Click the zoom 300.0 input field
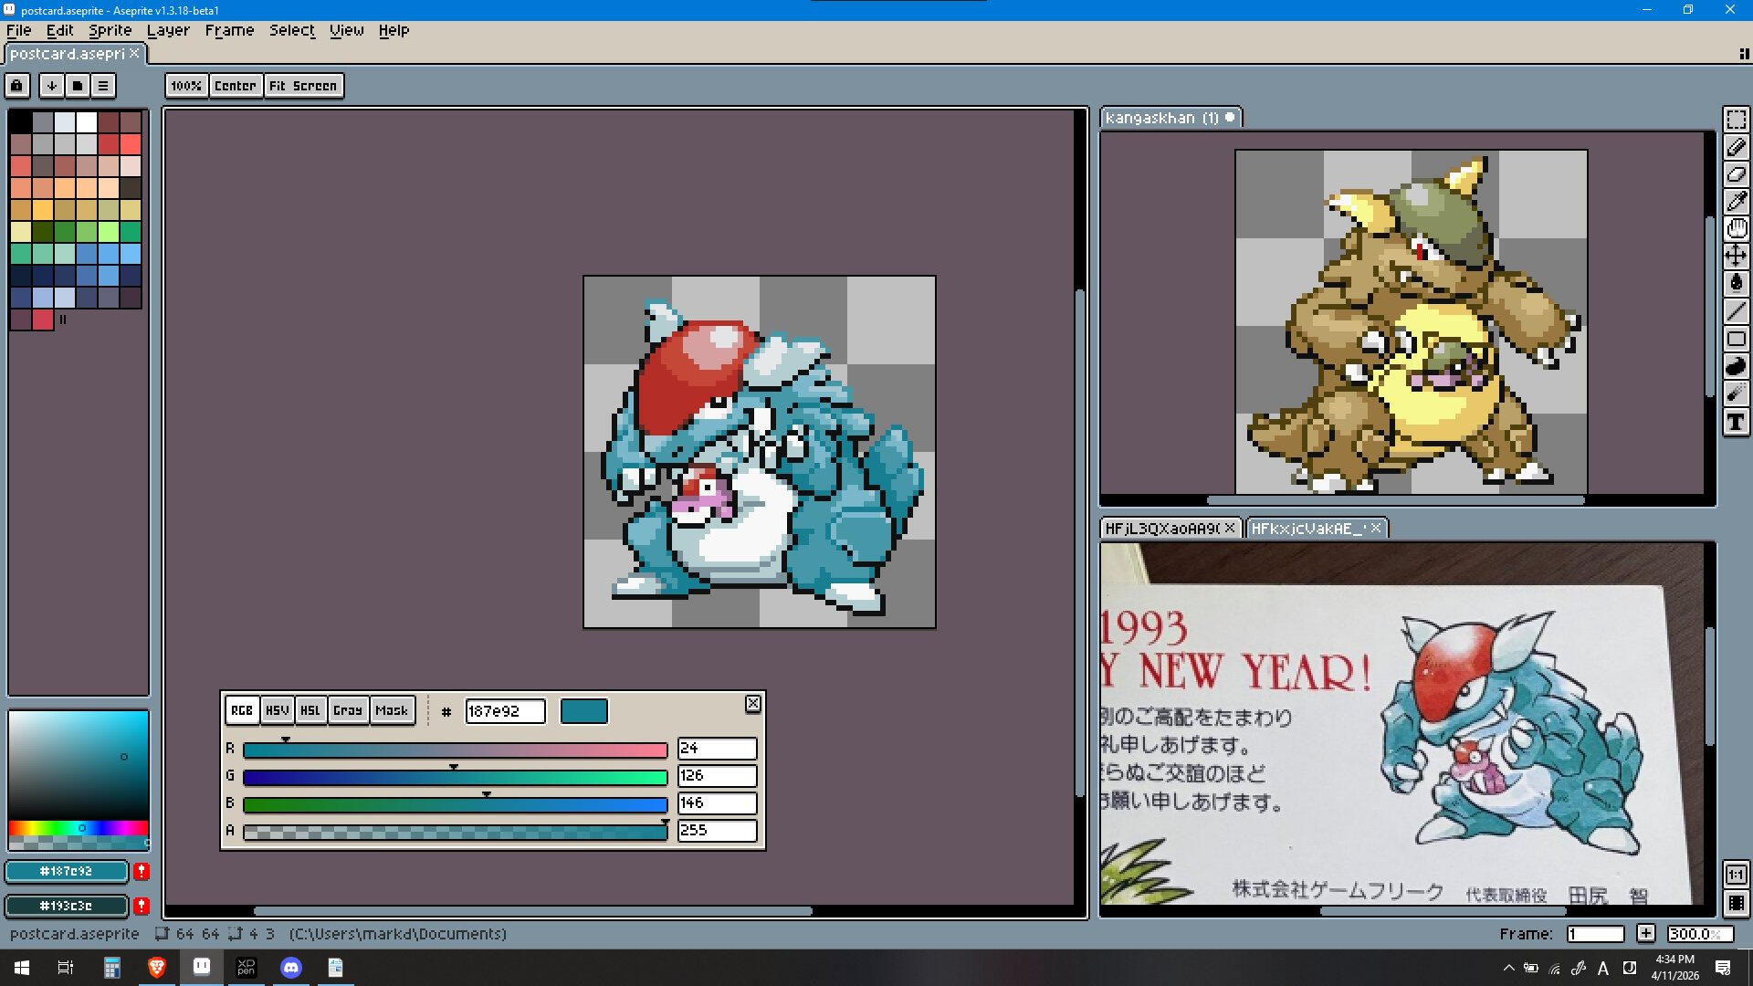 (1699, 934)
